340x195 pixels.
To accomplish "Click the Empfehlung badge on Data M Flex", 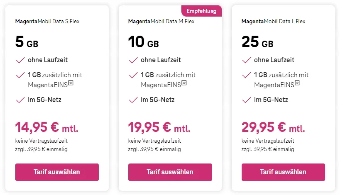I will [202, 11].
